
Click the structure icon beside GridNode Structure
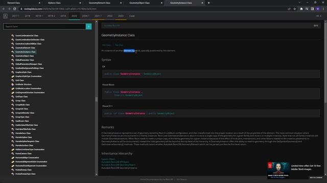(13, 84)
